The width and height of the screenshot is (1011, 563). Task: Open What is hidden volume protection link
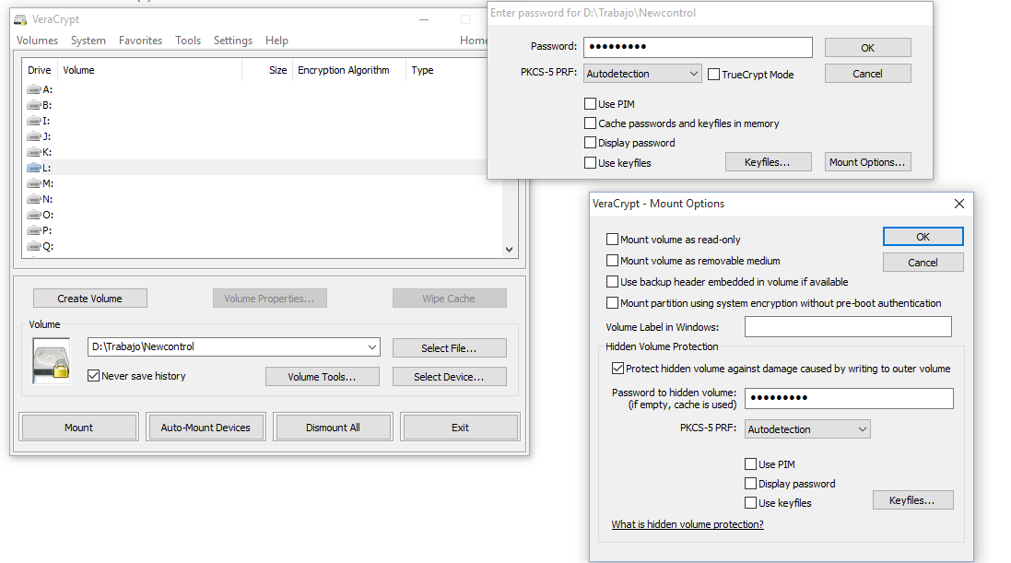point(688,524)
